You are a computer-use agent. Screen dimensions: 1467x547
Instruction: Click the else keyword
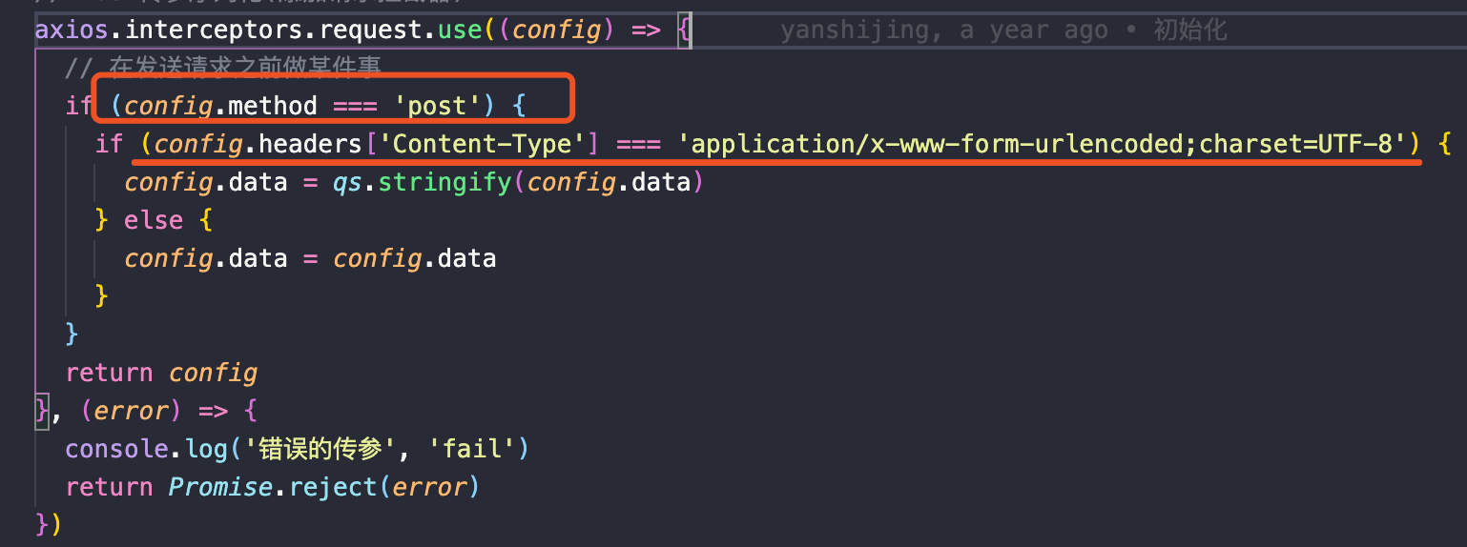pyautogui.click(x=154, y=220)
